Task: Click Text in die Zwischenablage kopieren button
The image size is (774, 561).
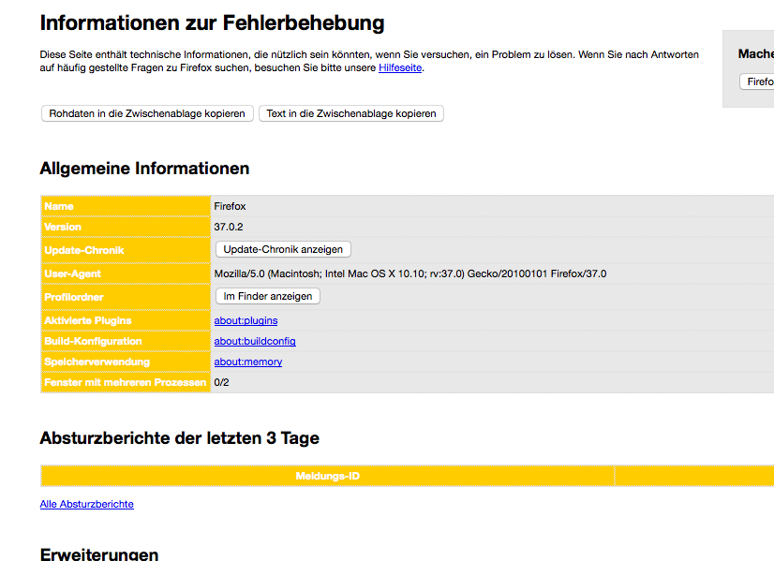Action: [351, 113]
